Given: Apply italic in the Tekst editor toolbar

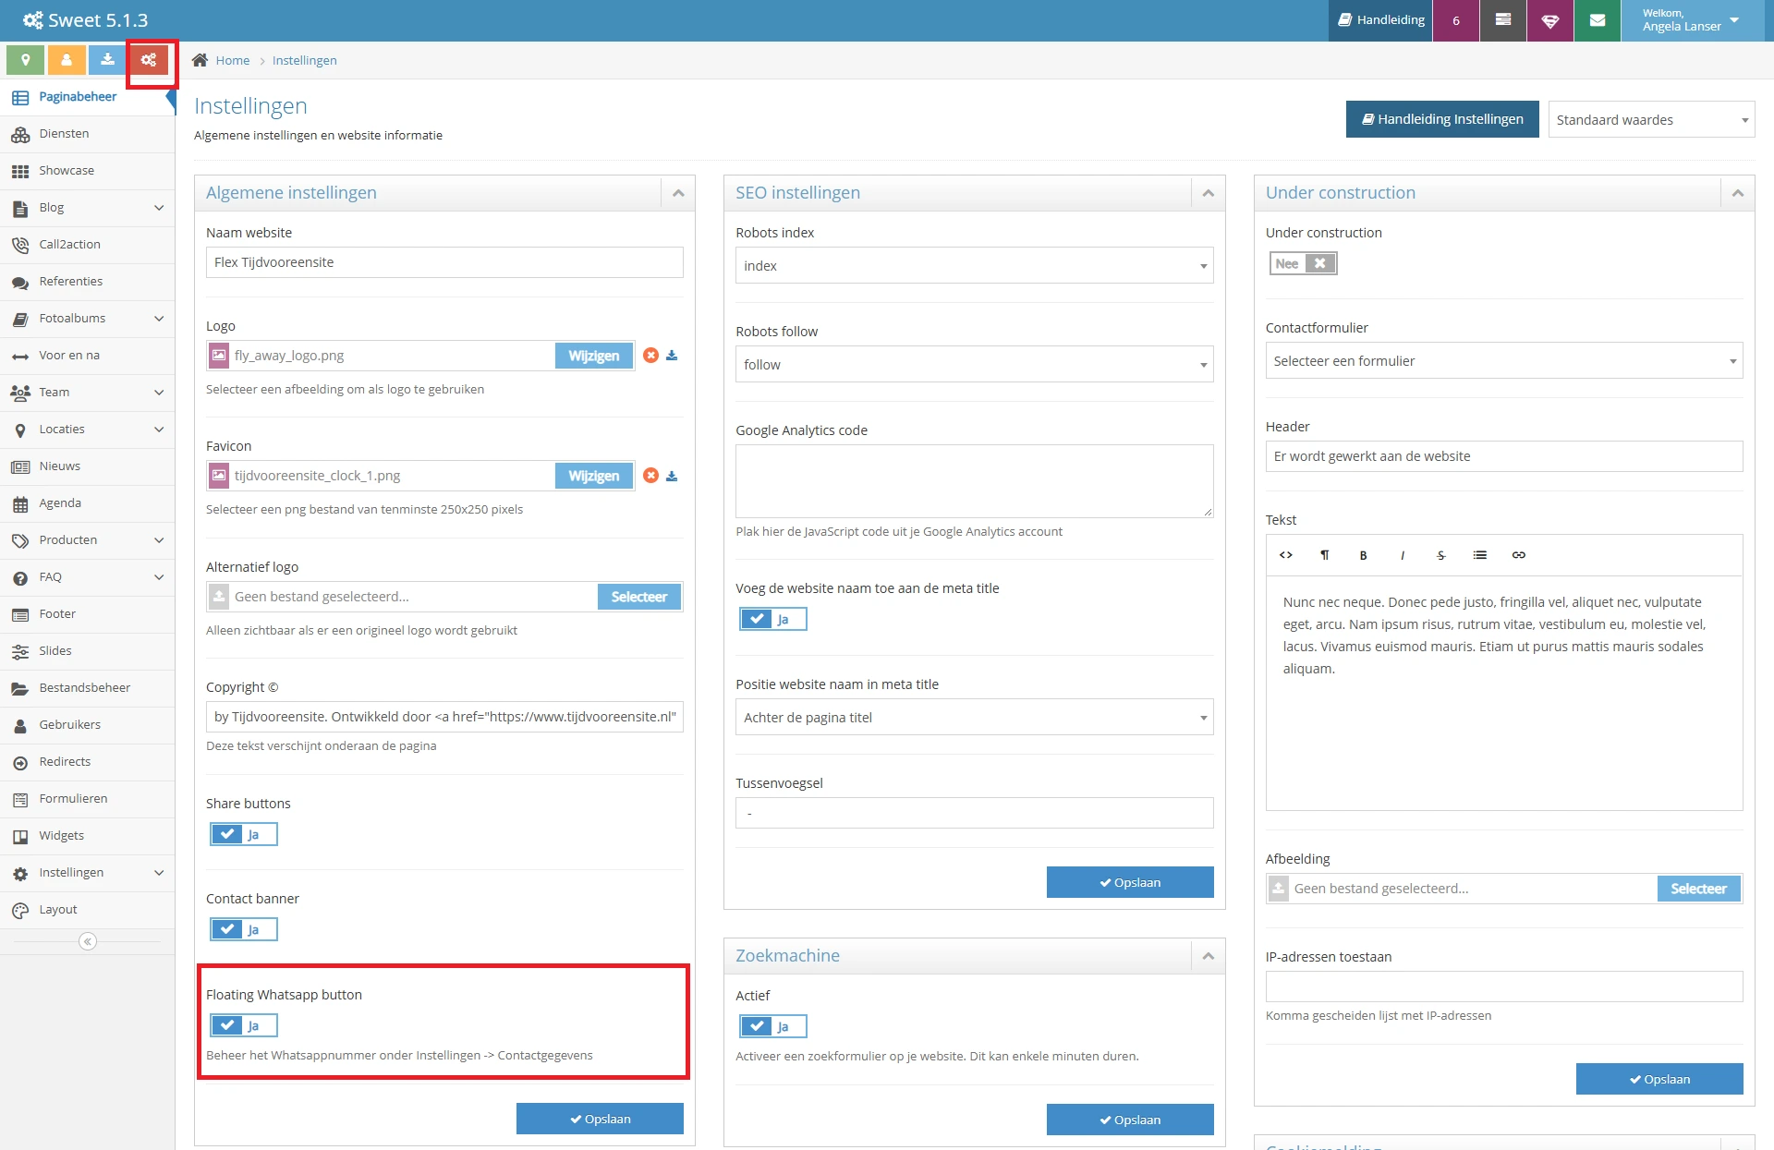Looking at the screenshot, I should tap(1403, 555).
